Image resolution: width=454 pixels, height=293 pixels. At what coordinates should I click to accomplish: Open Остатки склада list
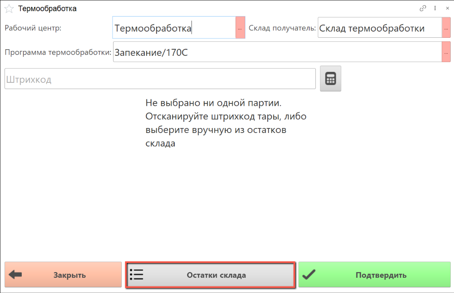210,275
